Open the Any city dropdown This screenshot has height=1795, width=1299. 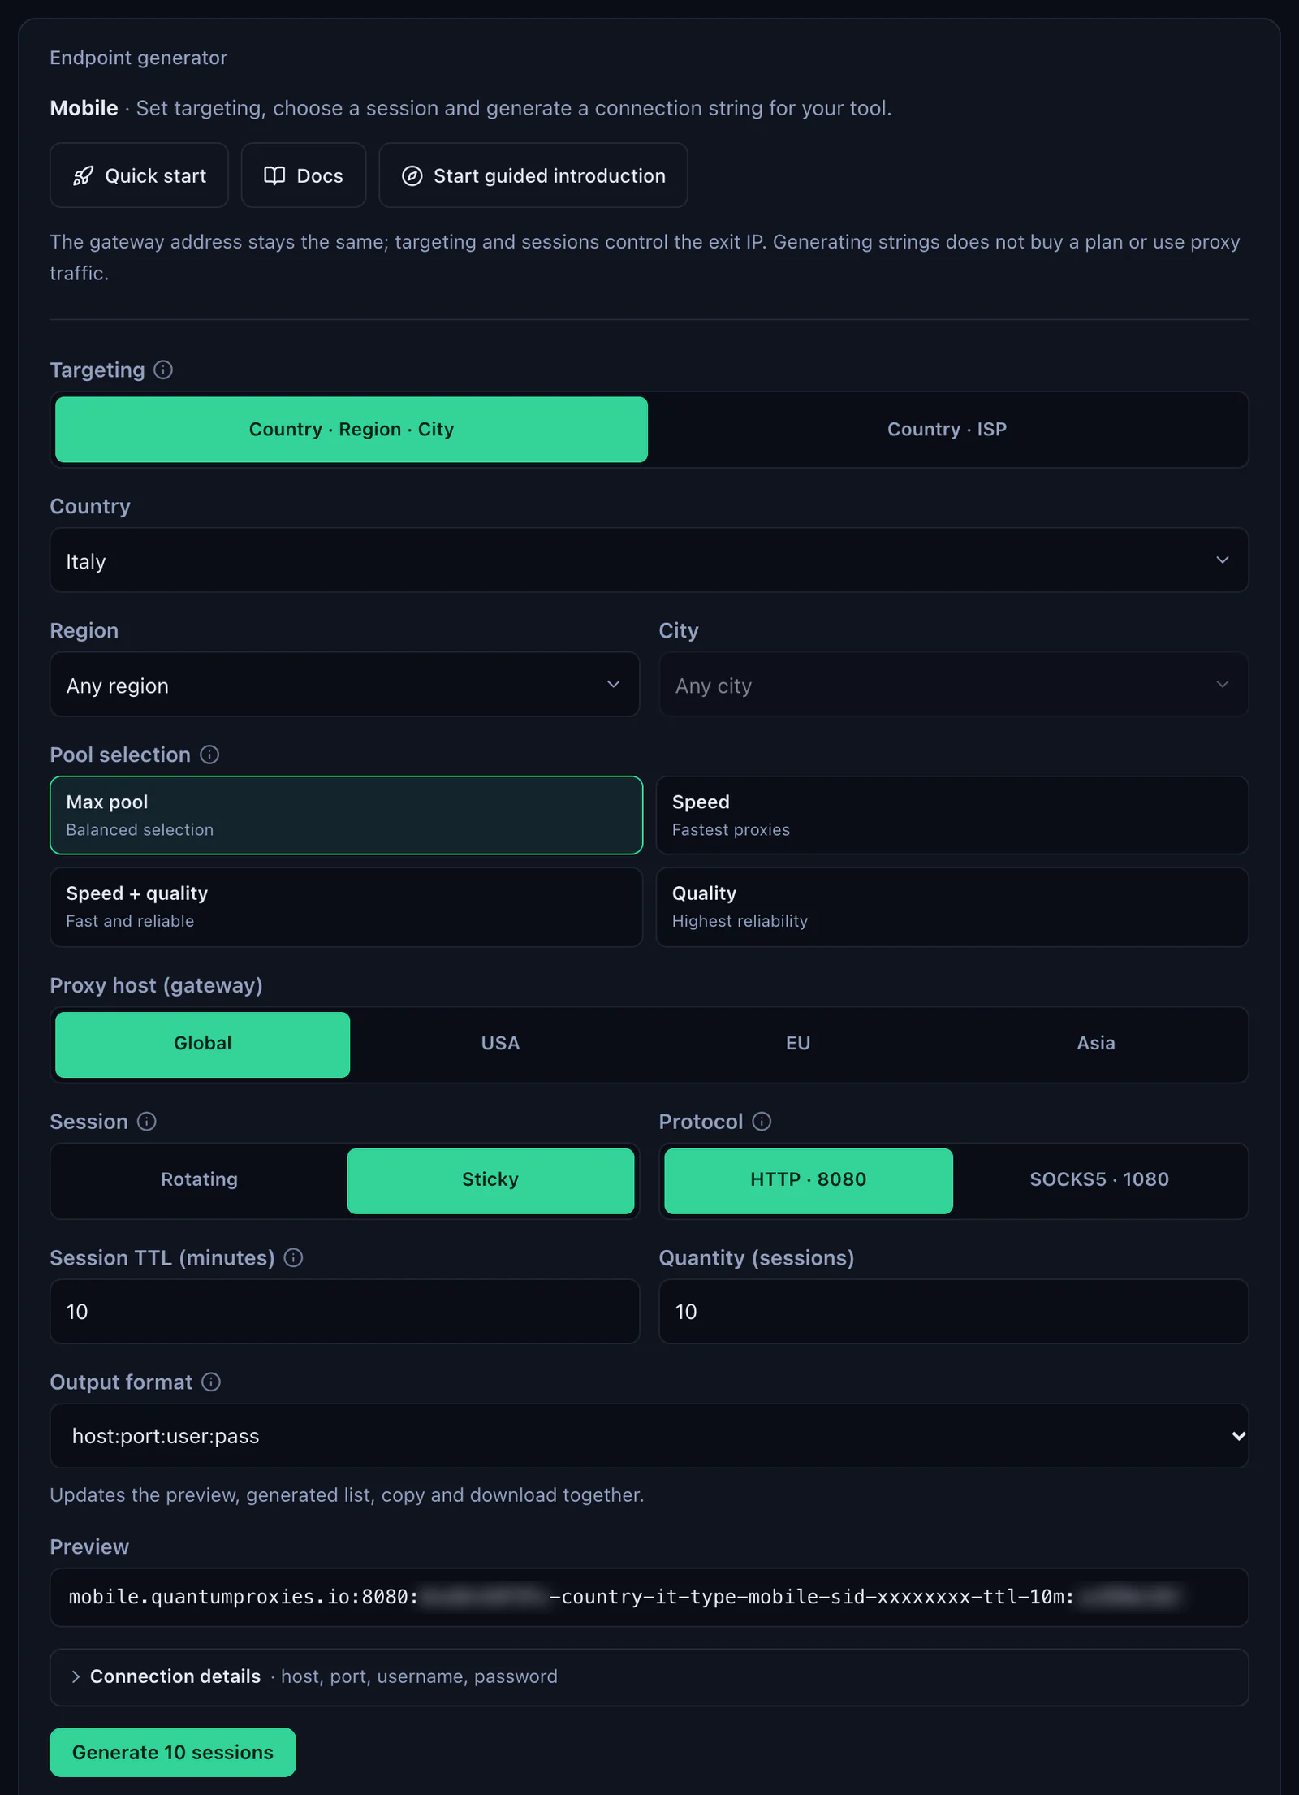[x=954, y=685]
